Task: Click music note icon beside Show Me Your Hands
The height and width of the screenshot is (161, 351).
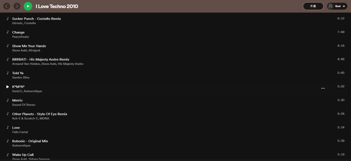Action: click(7, 46)
